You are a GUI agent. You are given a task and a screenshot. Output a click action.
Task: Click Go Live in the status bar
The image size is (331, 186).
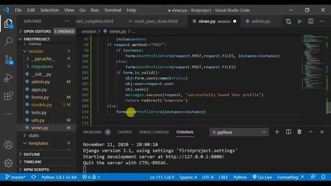click(262, 177)
